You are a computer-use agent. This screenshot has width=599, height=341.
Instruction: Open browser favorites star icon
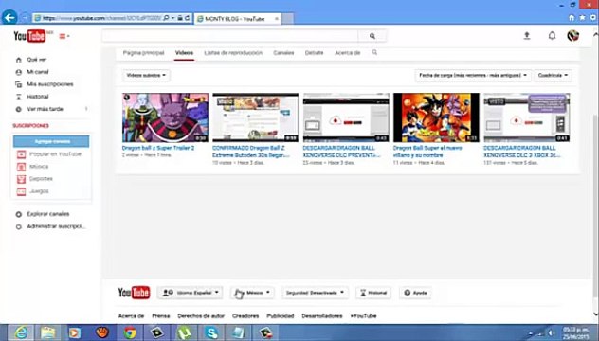(x=582, y=18)
